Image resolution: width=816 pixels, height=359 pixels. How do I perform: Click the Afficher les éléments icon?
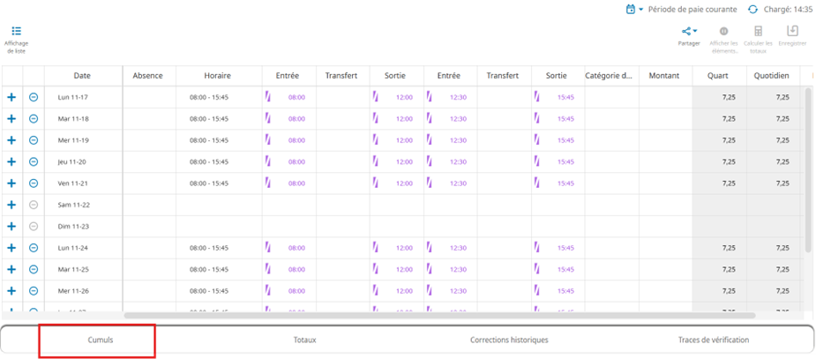tap(723, 32)
